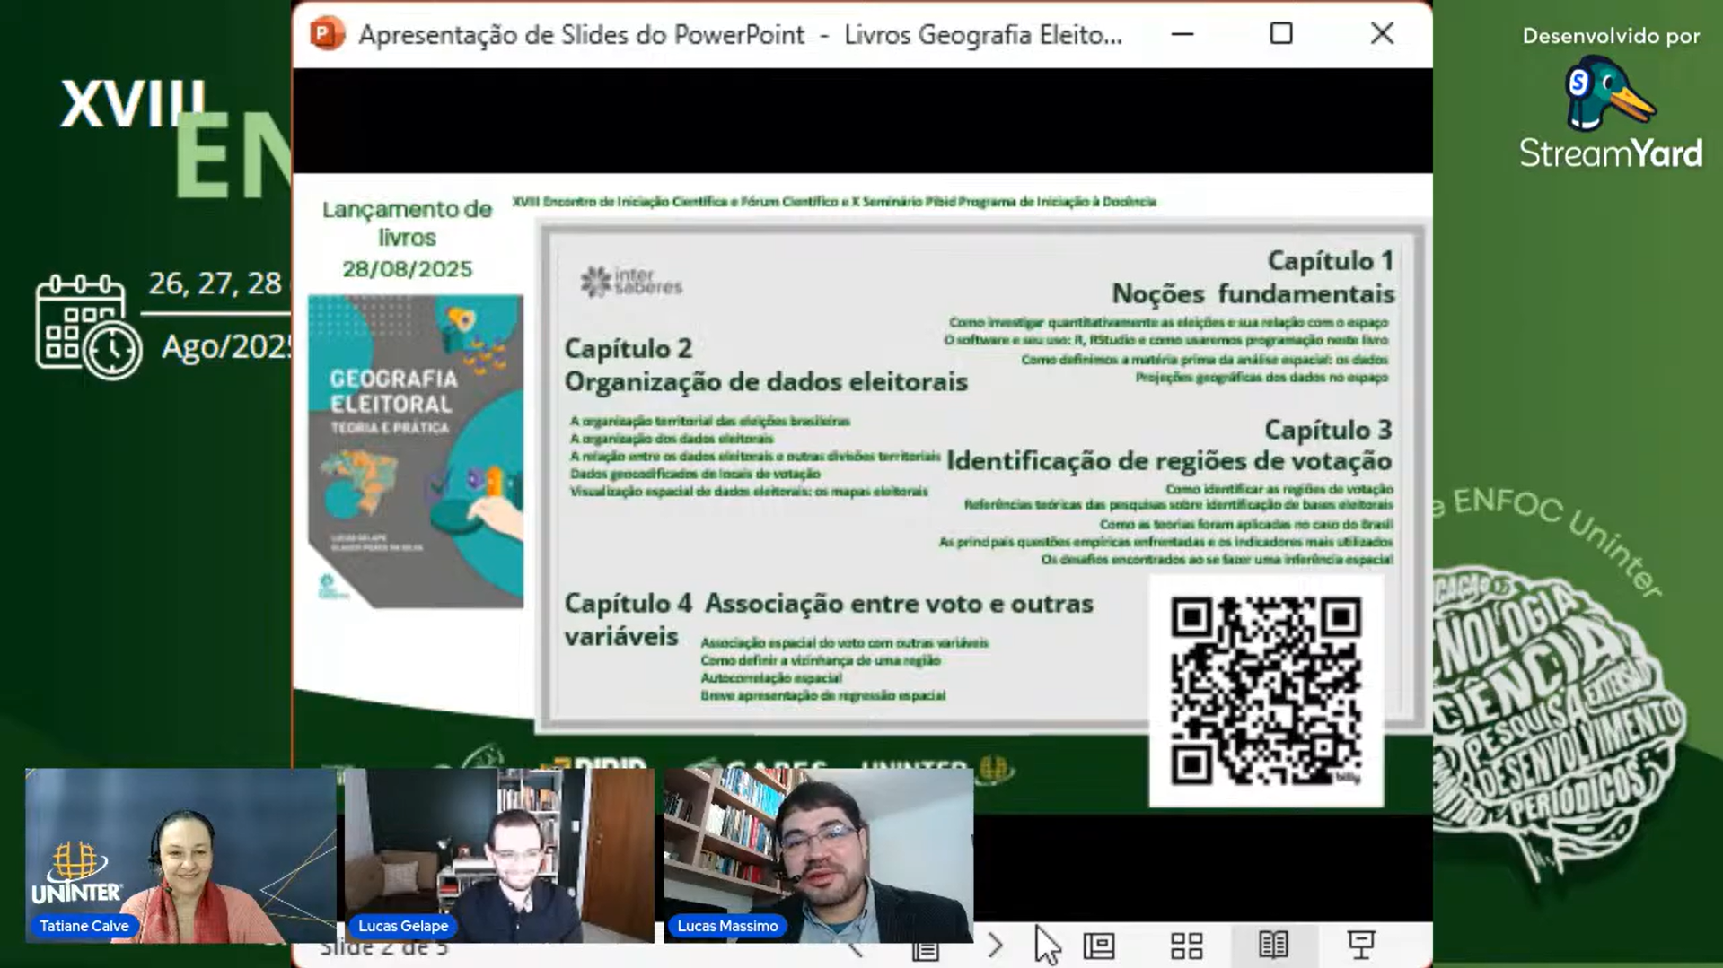The height and width of the screenshot is (968, 1723).
Task: Select Tatiane Calve's video feed
Action: [180, 854]
